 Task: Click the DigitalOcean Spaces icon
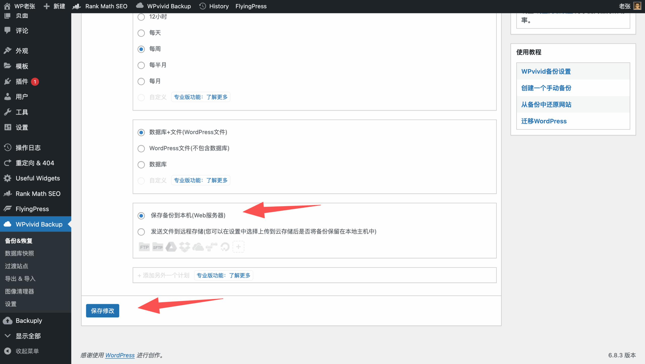click(x=225, y=247)
